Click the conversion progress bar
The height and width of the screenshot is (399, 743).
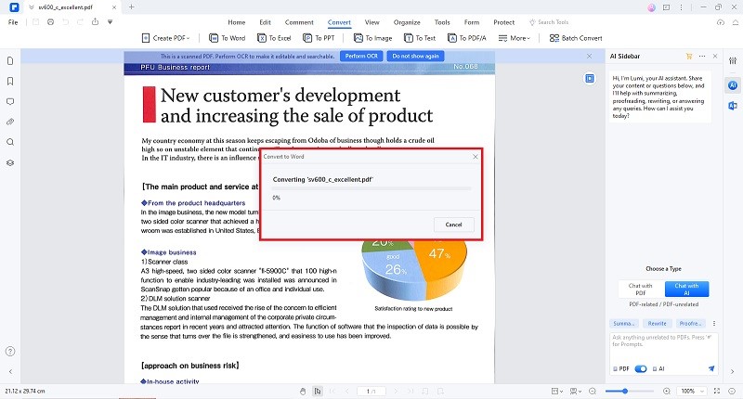pos(371,188)
